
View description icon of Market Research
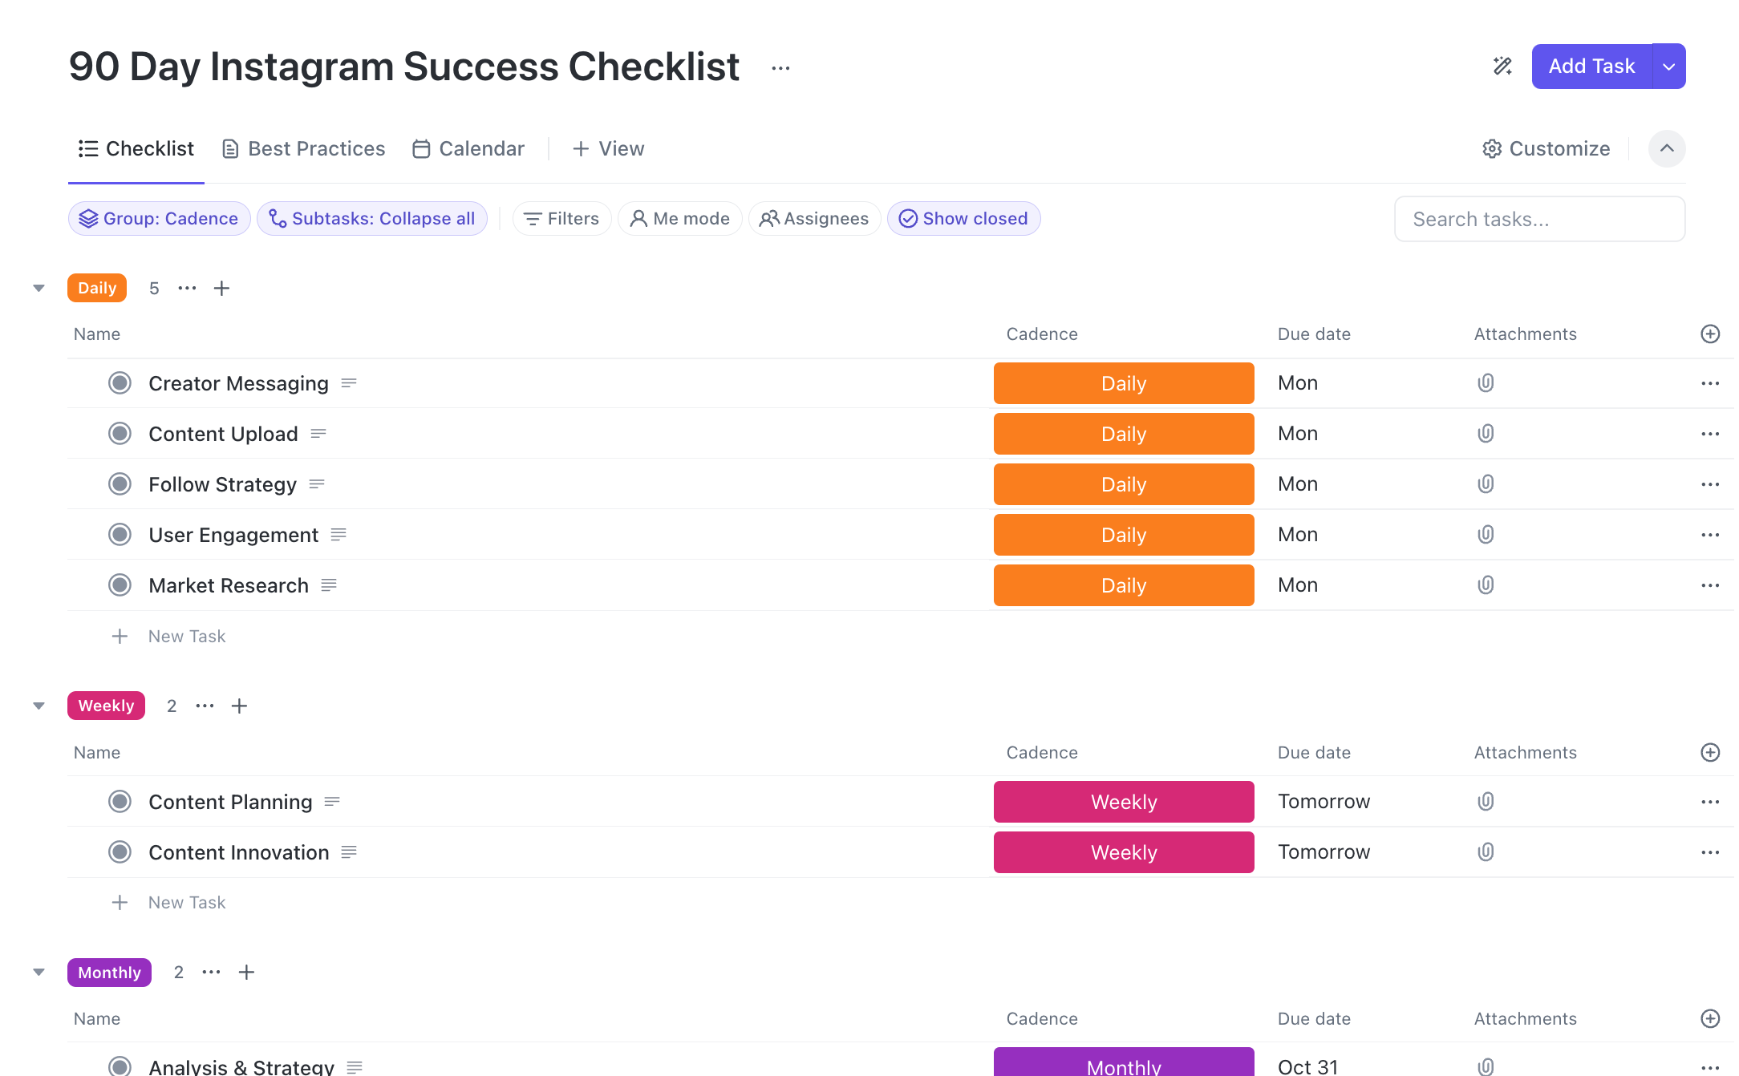pos(328,585)
